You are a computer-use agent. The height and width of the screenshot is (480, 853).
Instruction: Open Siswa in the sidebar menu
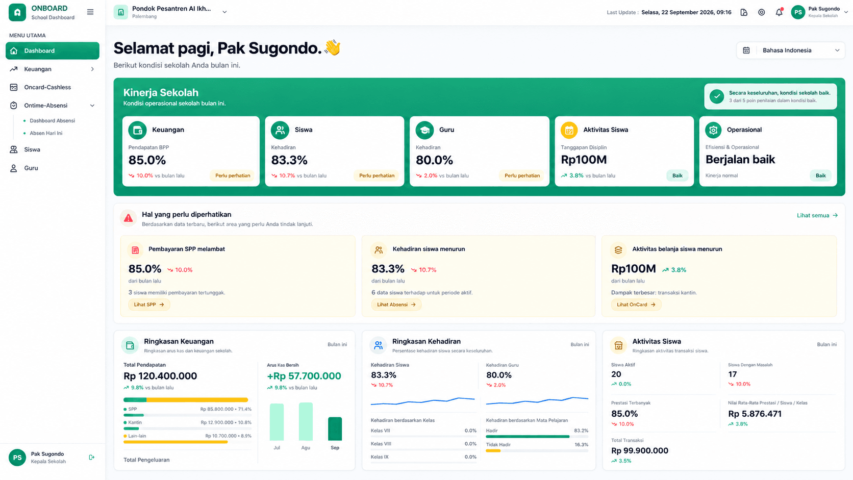[x=53, y=150]
